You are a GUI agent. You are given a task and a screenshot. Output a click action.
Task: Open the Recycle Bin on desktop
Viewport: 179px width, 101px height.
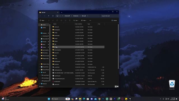[x=172, y=85]
